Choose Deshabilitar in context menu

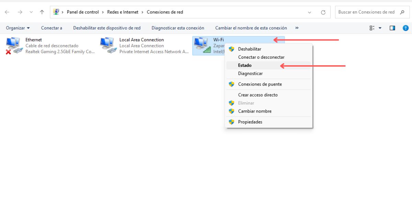tap(268, 49)
